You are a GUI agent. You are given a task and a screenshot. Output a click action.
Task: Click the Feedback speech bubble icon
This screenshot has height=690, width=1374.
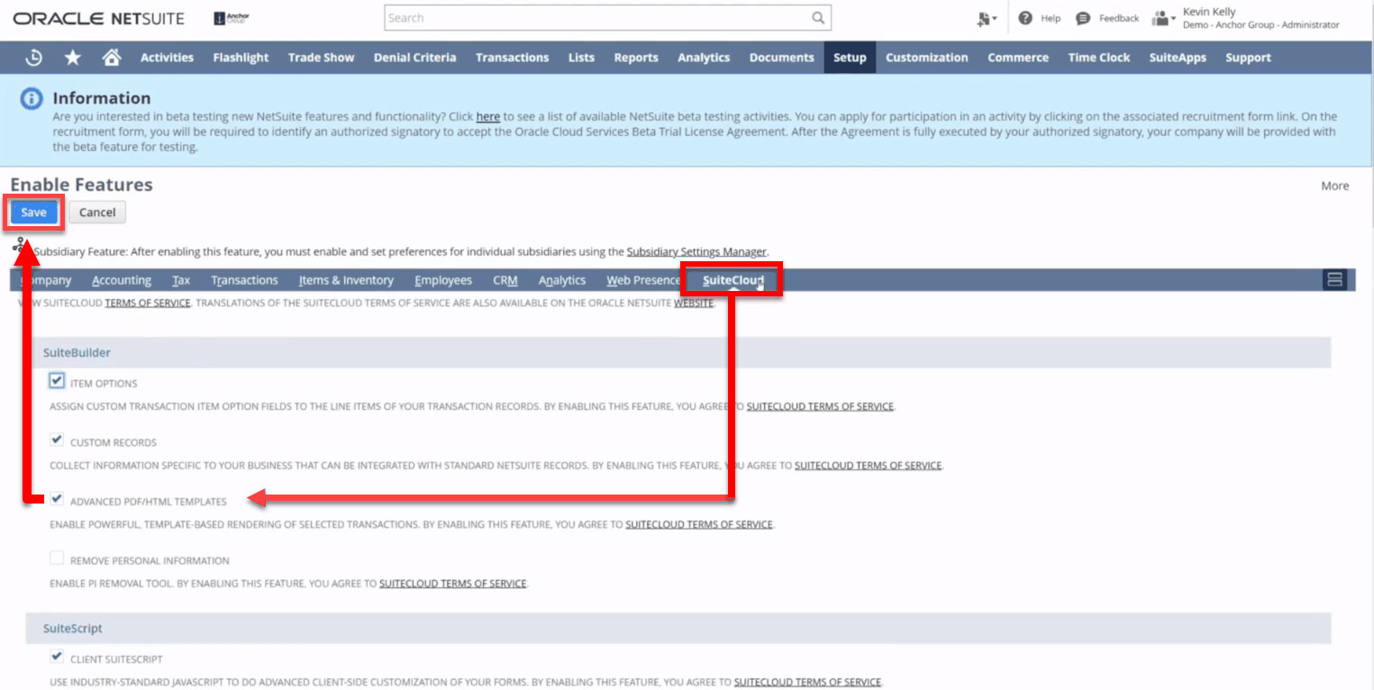(x=1083, y=18)
